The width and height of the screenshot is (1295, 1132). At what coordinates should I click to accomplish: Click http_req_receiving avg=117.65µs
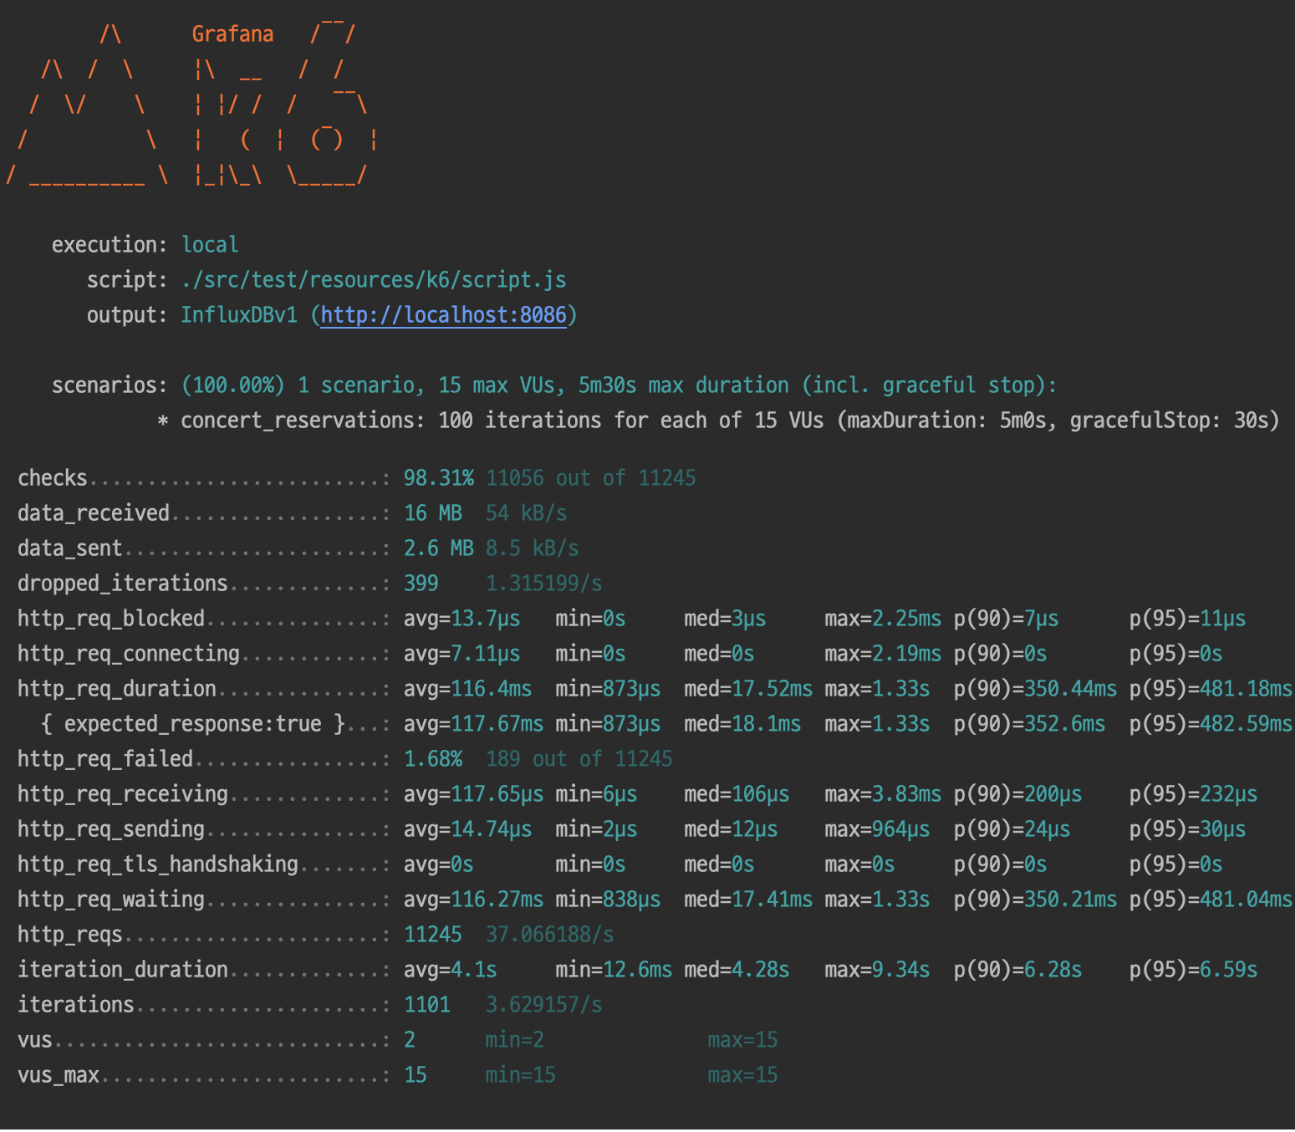pos(473,794)
